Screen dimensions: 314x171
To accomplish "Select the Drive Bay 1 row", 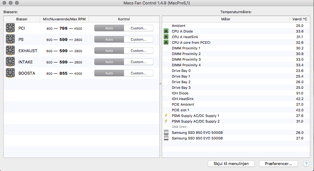I will [x=236, y=76].
